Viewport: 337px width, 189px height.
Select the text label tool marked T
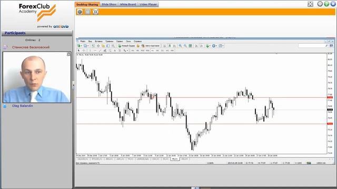coord(120,50)
